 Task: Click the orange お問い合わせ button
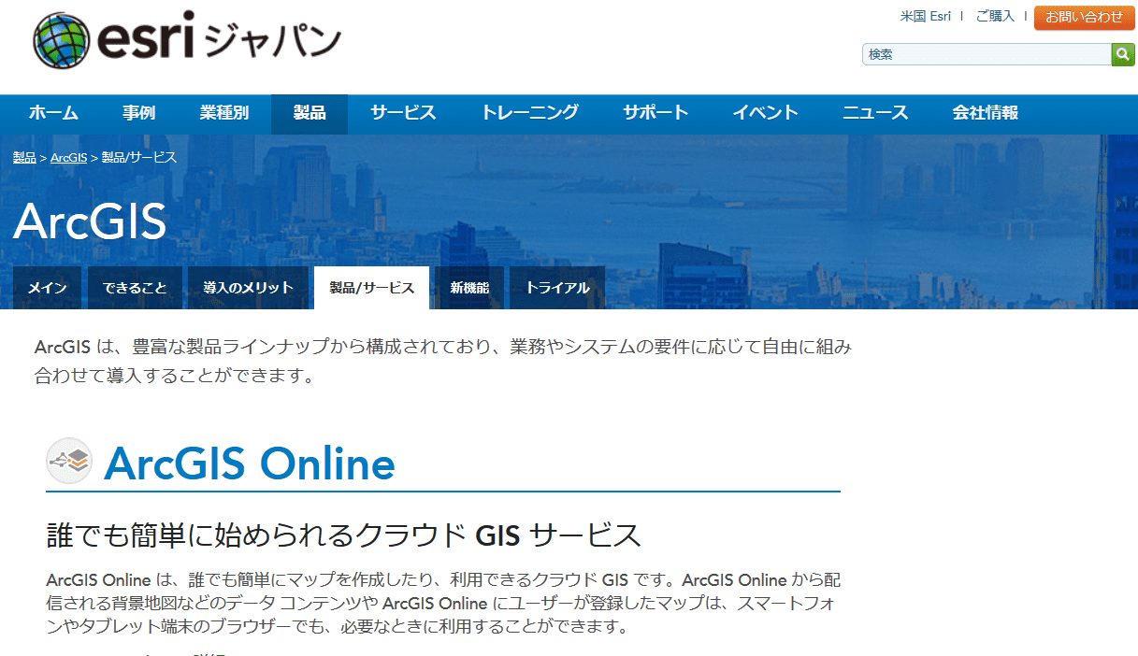pyautogui.click(x=1085, y=17)
